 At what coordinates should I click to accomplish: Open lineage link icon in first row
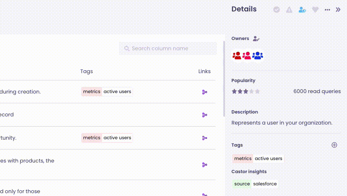click(x=205, y=92)
